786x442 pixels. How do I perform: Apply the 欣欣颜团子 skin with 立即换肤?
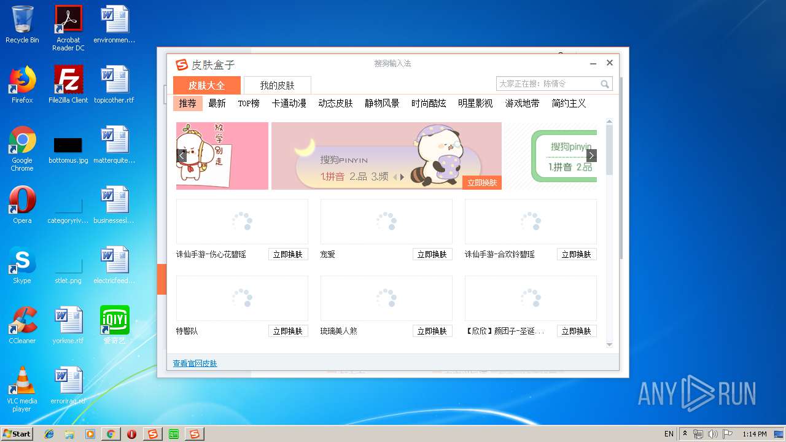577,331
